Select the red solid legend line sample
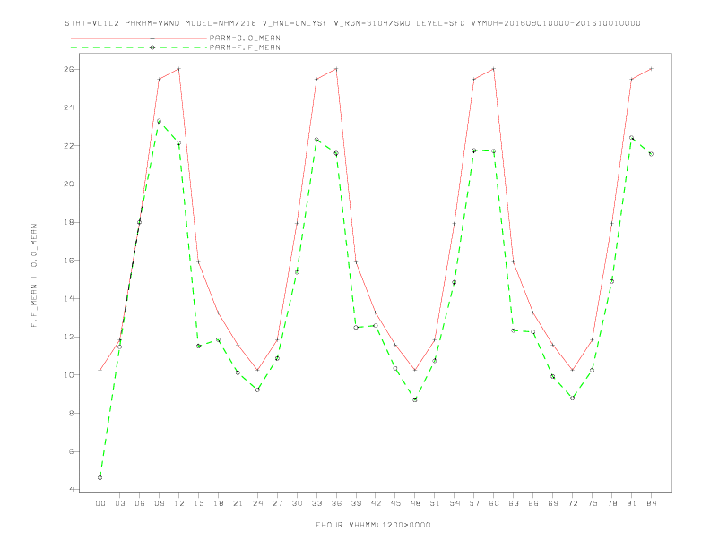710x548 pixels. [139, 38]
